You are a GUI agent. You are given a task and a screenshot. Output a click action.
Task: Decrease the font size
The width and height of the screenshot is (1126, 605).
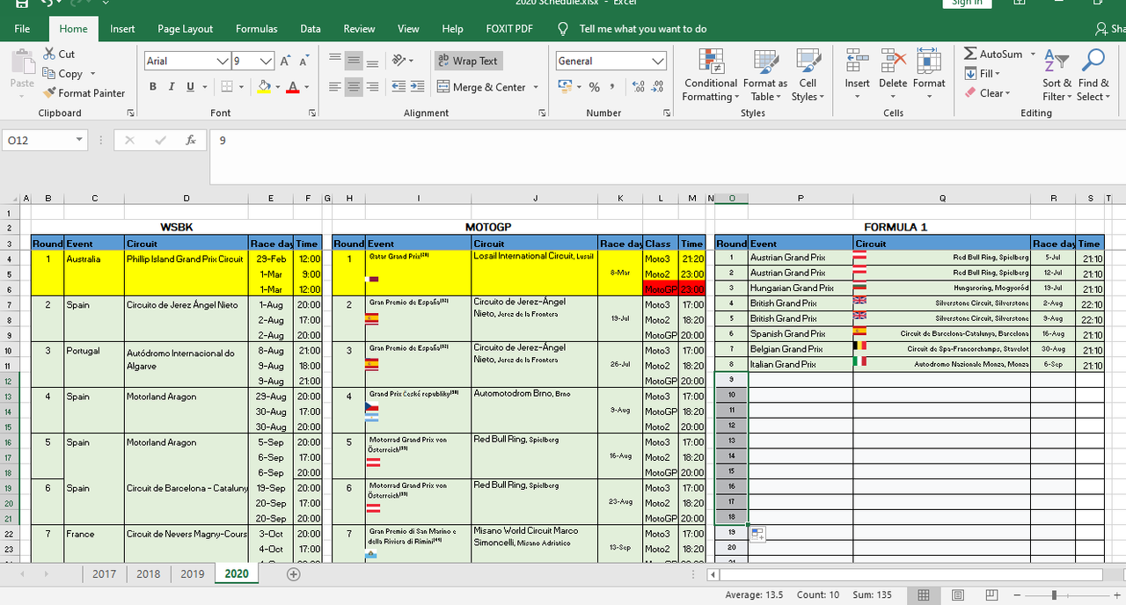[x=303, y=61]
